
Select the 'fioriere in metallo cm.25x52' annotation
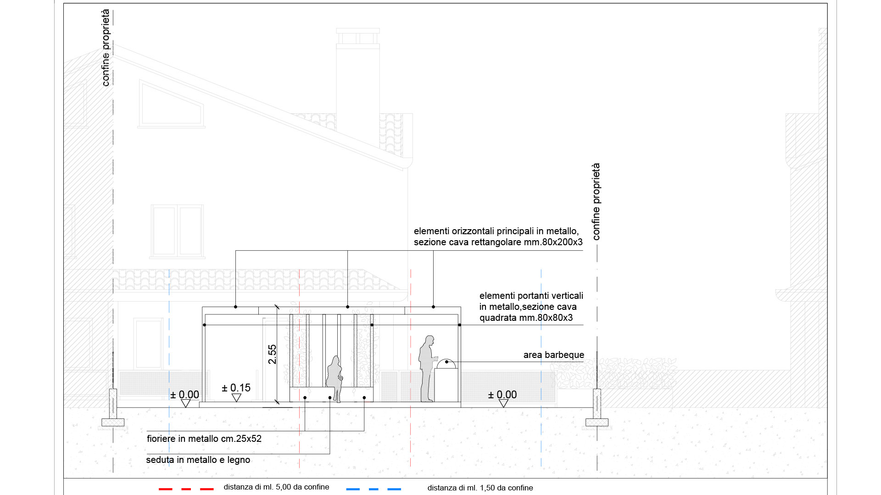click(x=204, y=439)
